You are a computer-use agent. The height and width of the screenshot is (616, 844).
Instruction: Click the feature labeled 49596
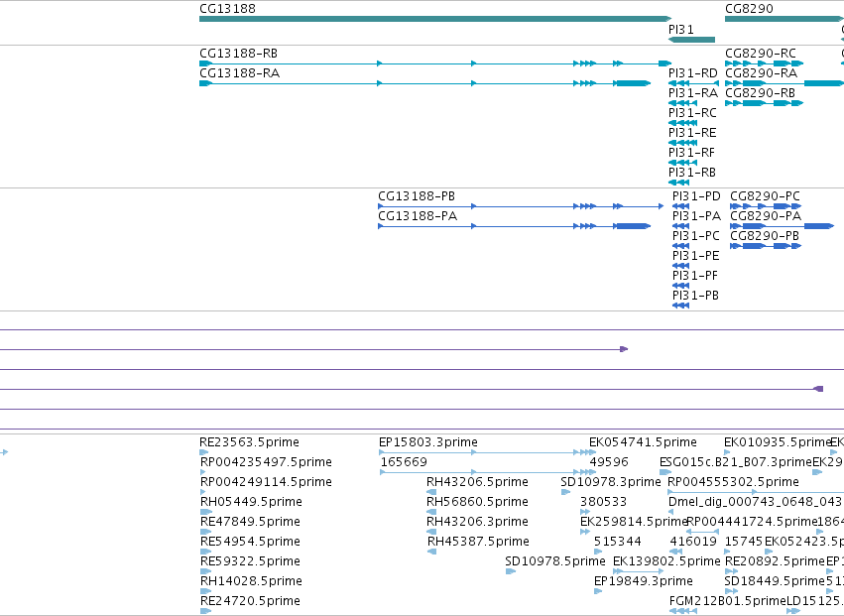(x=609, y=462)
